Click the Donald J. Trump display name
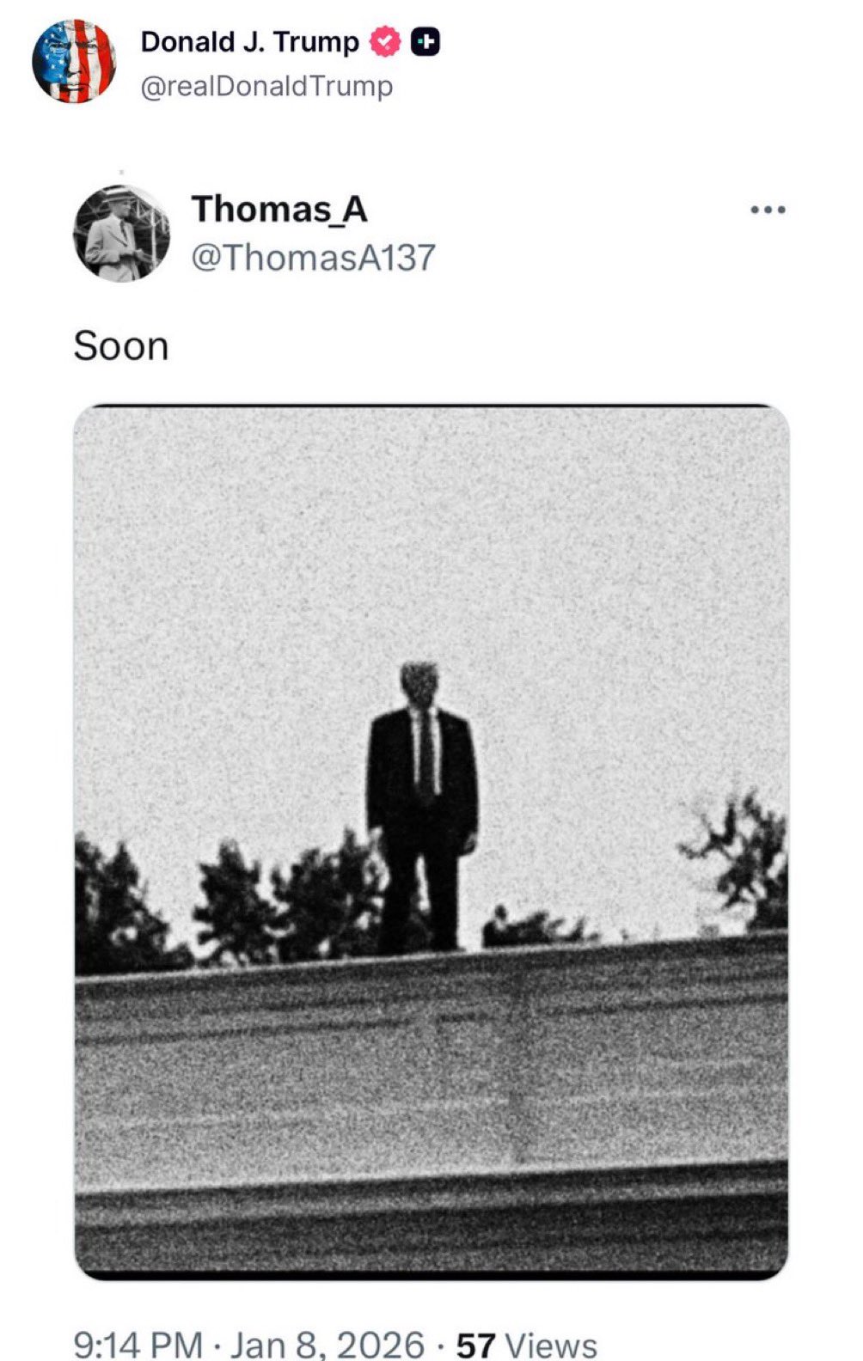The height and width of the screenshot is (1361, 863). (x=249, y=41)
